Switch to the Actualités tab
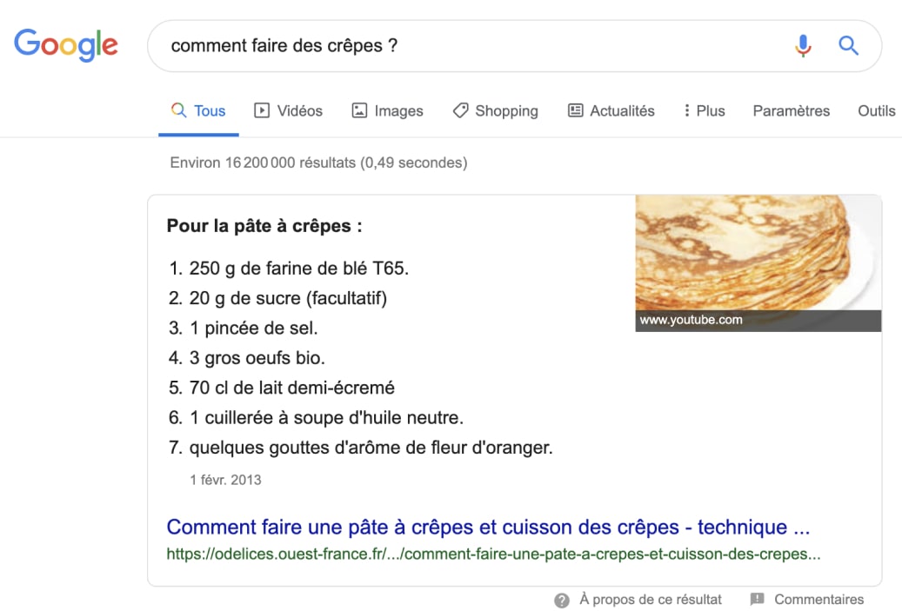Viewport: 902px width, 611px height. [620, 110]
